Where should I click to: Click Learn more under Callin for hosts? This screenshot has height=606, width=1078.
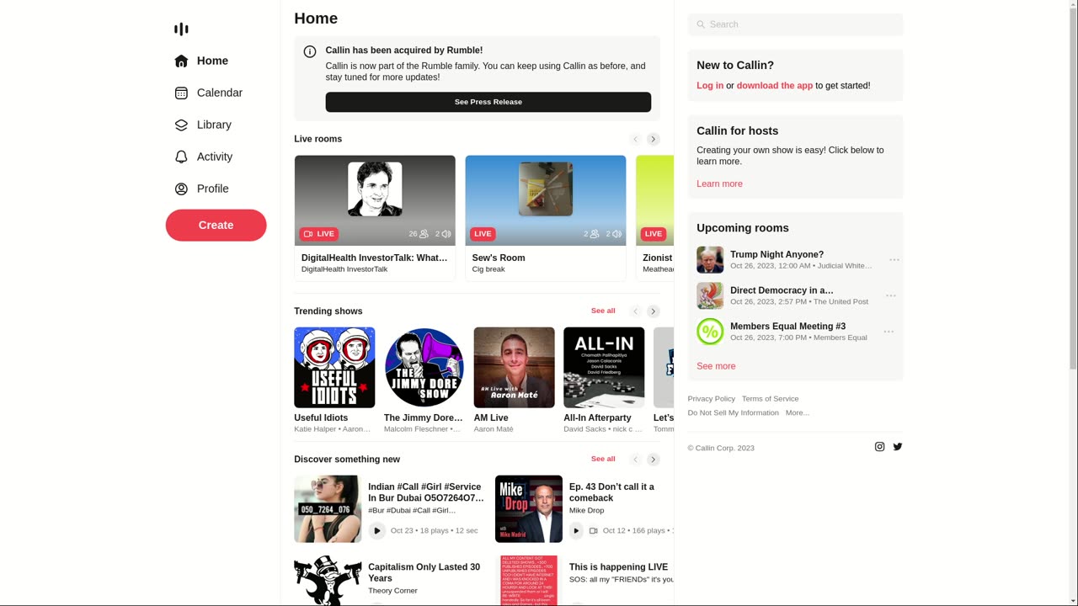719,183
